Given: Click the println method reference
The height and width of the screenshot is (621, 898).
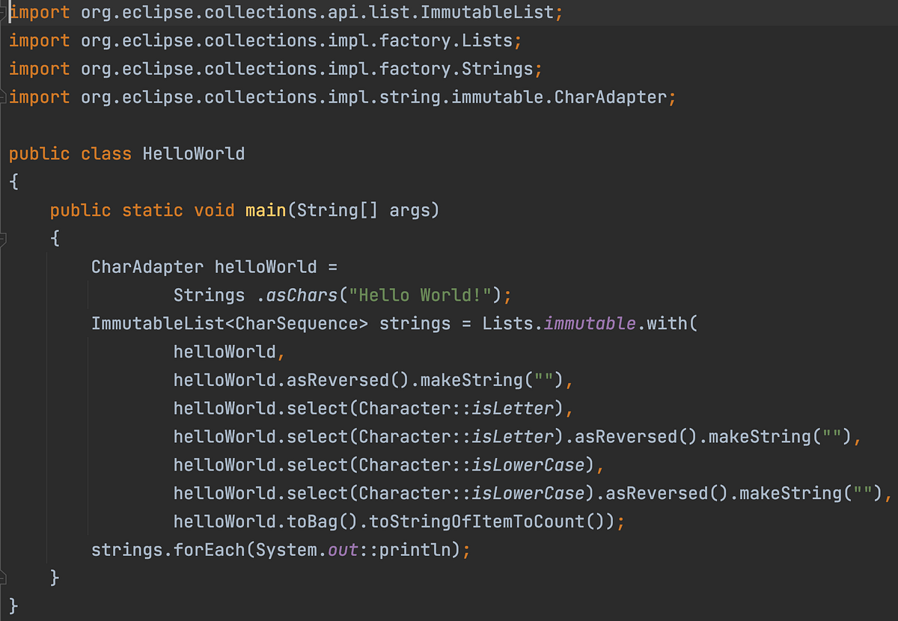Looking at the screenshot, I should 415,550.
